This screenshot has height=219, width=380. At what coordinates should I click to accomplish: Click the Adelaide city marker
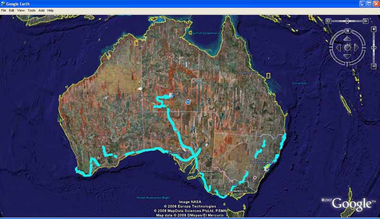pyautogui.click(x=200, y=170)
